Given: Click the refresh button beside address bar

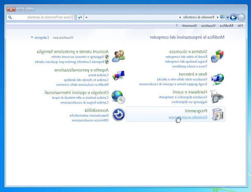Looking at the screenshot, I should pos(80,17).
